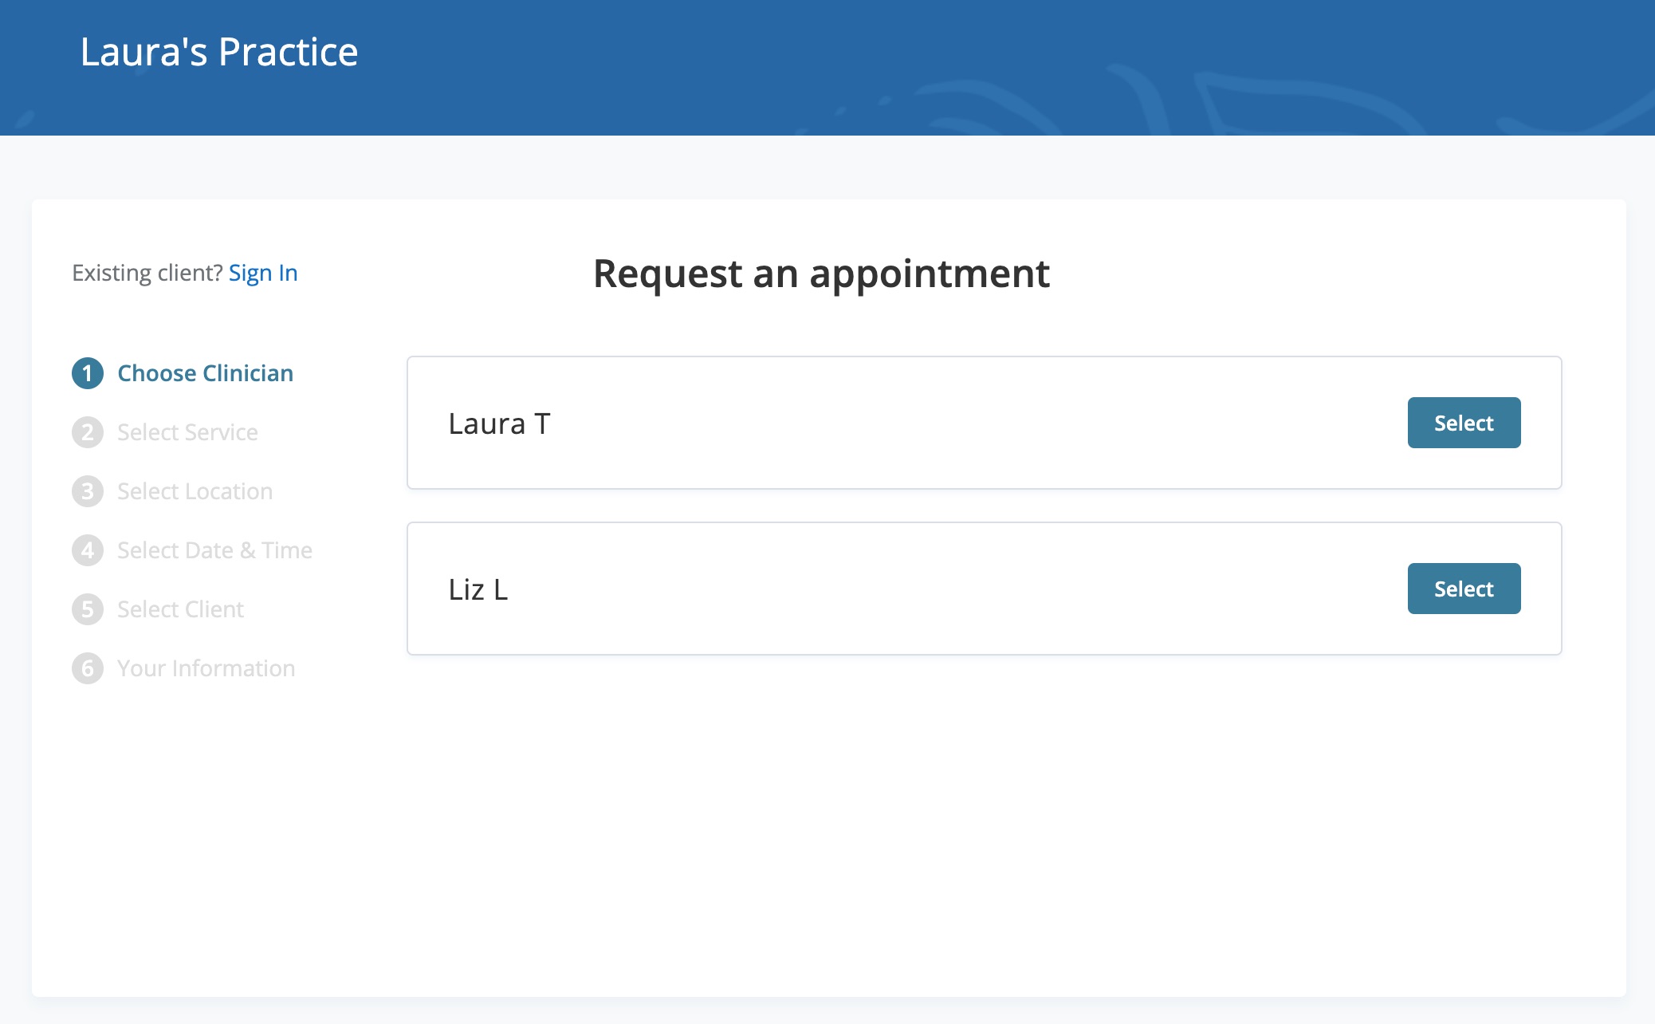Click the Request an appointment heading

(x=821, y=274)
